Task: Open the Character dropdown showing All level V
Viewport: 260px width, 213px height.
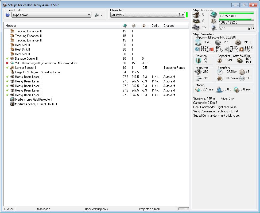Action: (x=148, y=15)
